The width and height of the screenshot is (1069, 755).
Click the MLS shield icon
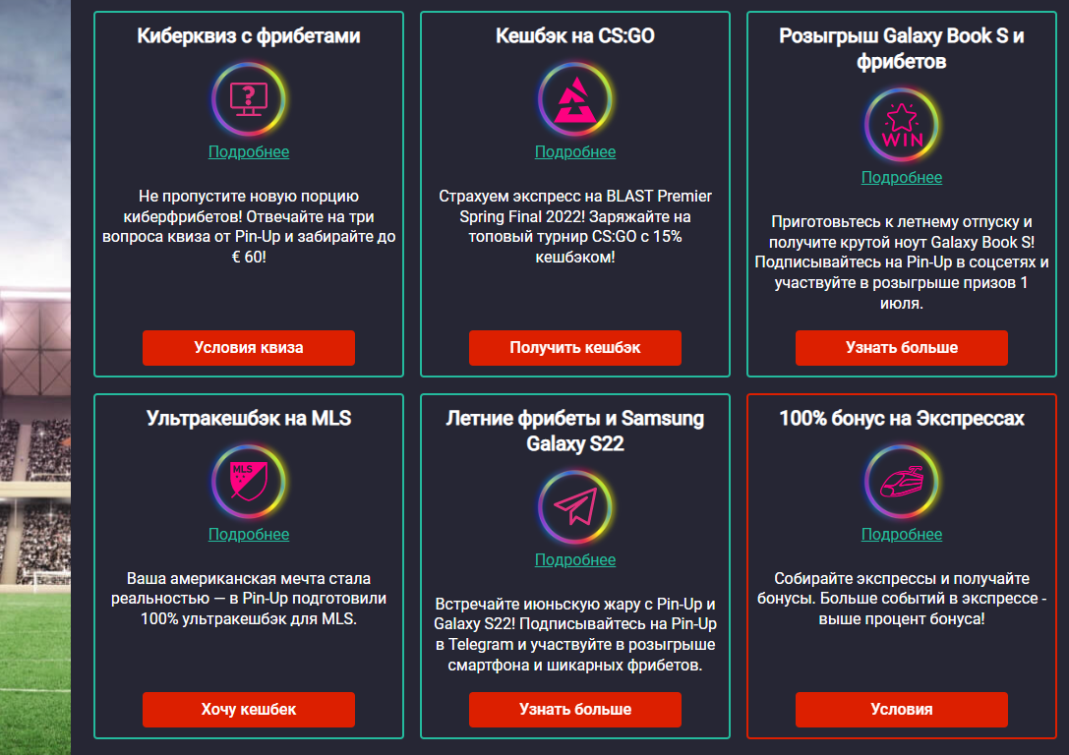(x=248, y=482)
